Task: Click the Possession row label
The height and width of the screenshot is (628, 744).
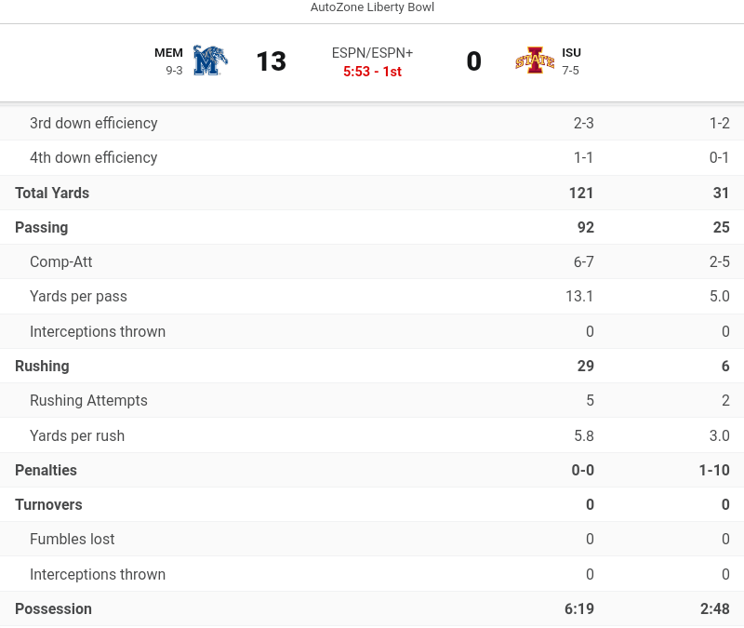Action: [53, 608]
